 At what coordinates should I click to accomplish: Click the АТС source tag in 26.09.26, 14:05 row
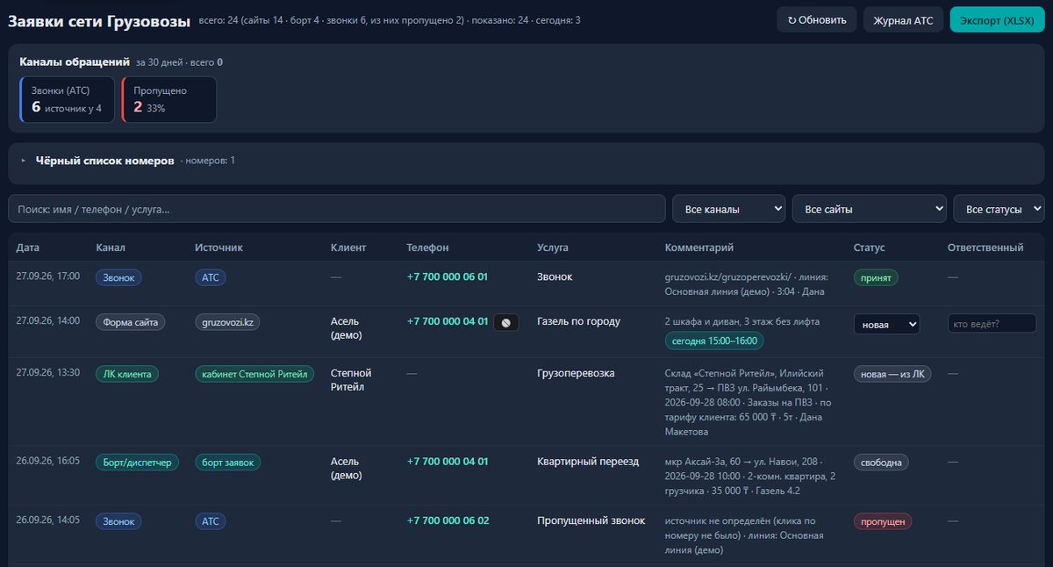coord(211,521)
